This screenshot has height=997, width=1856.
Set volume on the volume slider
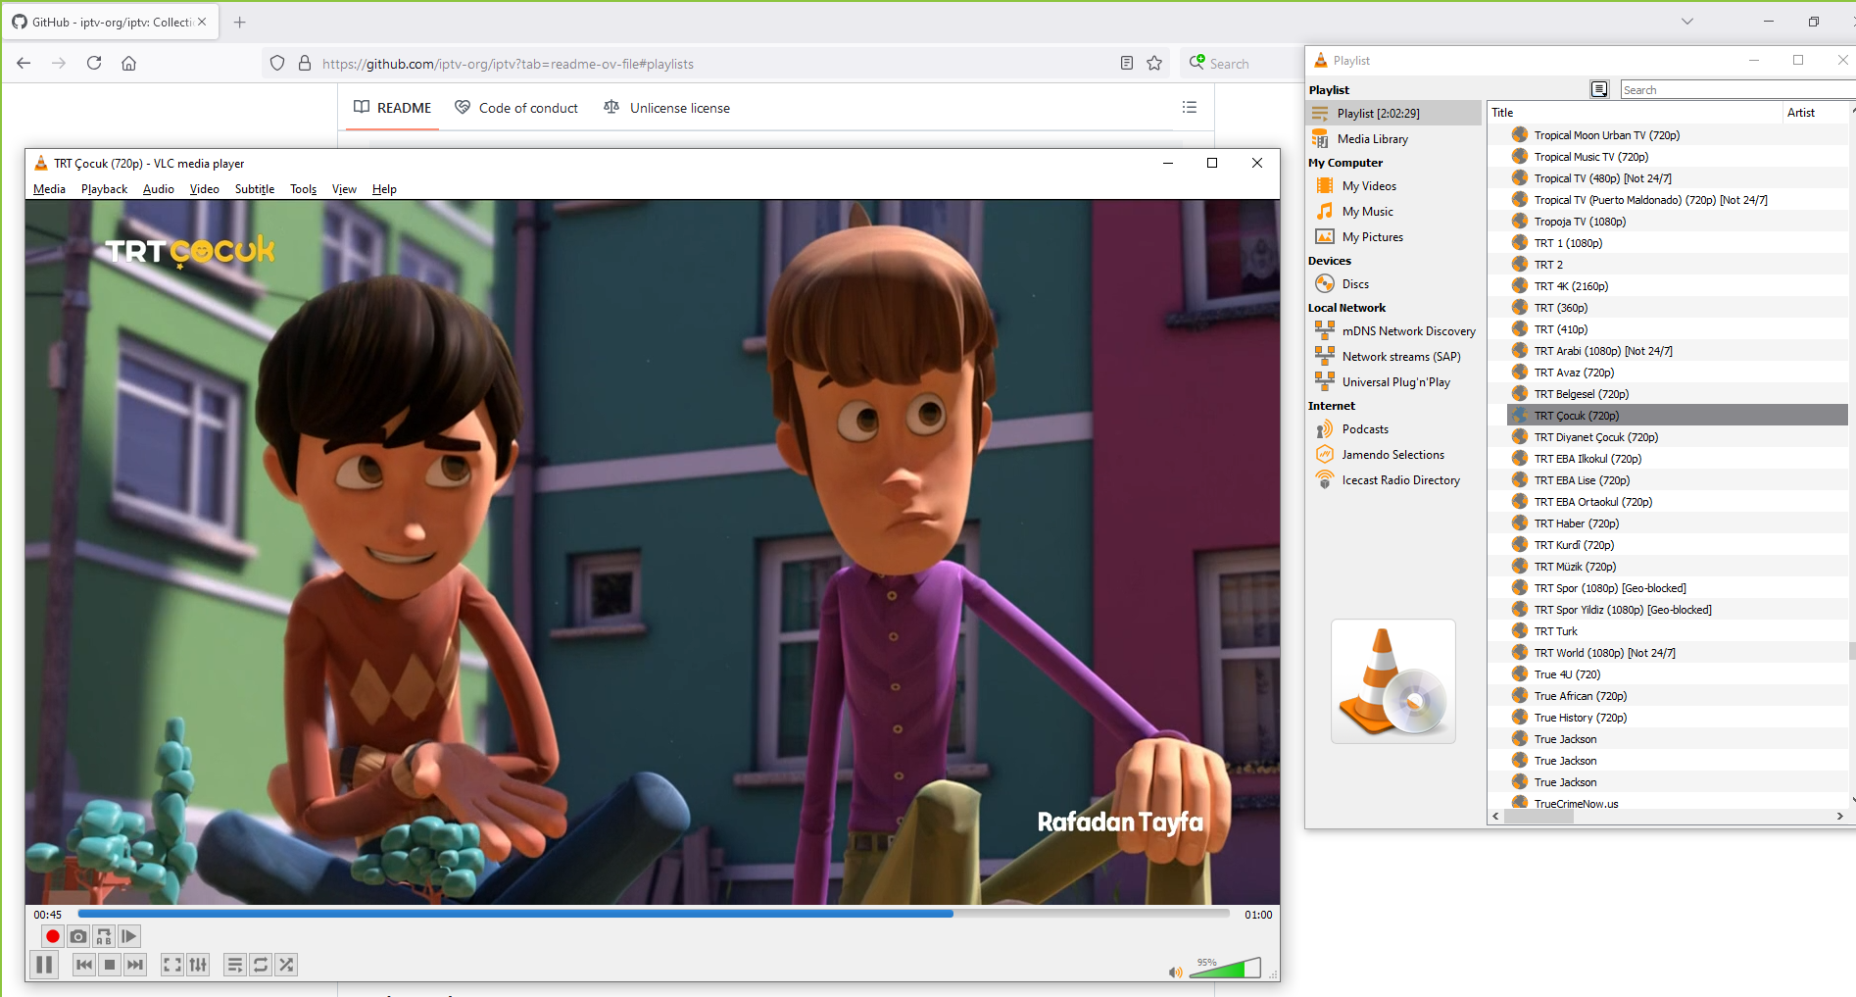pyautogui.click(x=1225, y=969)
